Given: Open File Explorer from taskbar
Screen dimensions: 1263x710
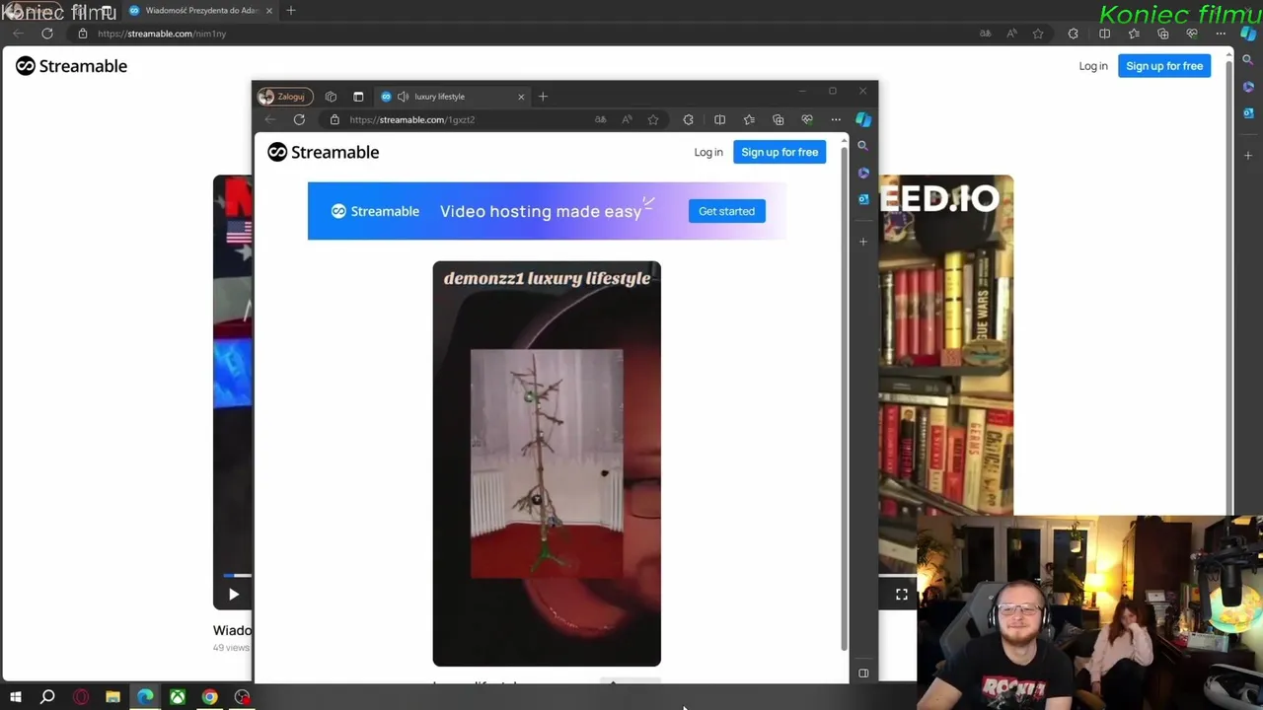Looking at the screenshot, I should [x=112, y=697].
